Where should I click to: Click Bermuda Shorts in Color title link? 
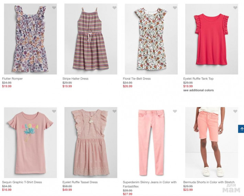point(209,182)
